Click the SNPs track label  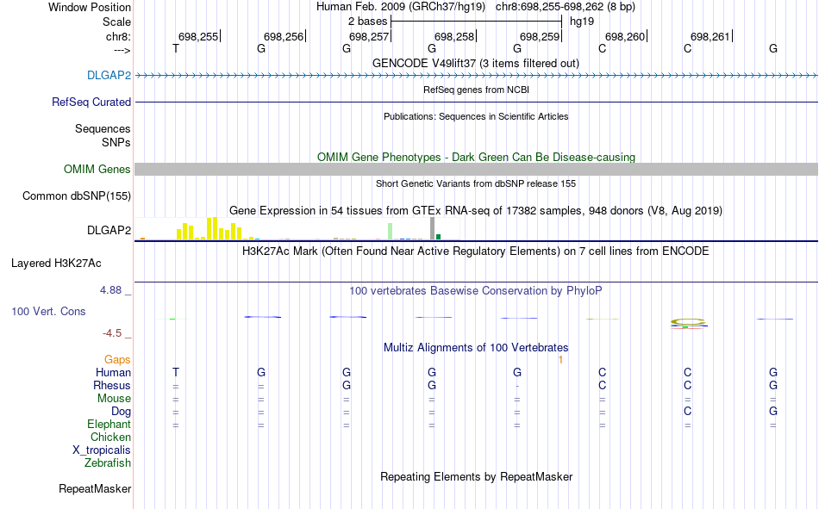point(116,142)
